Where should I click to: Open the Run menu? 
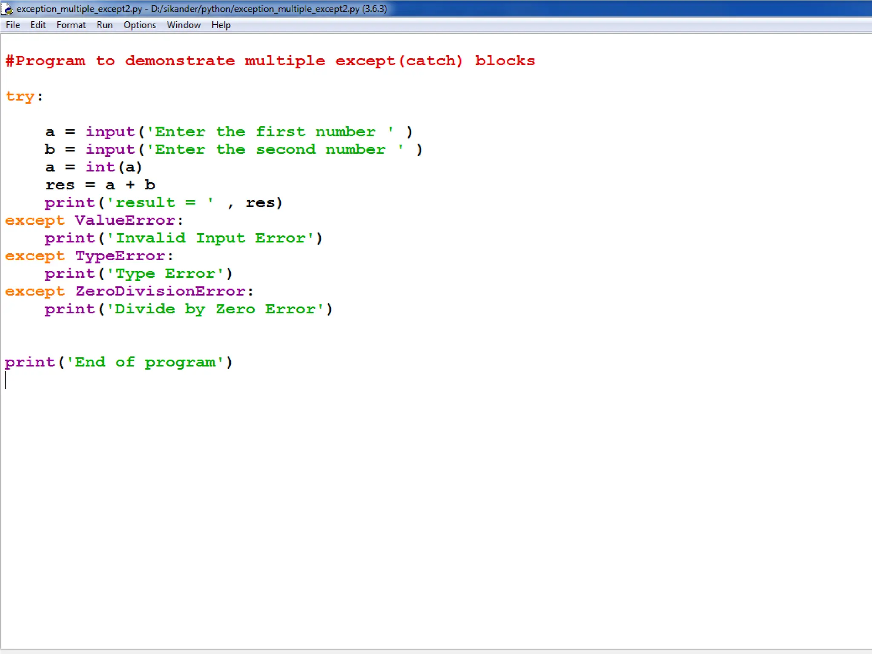click(104, 25)
